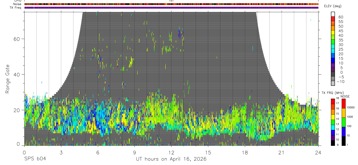The width and height of the screenshot is (358, 165).
Task: Click the x-axis tick label '15'
Action: click(208, 152)
